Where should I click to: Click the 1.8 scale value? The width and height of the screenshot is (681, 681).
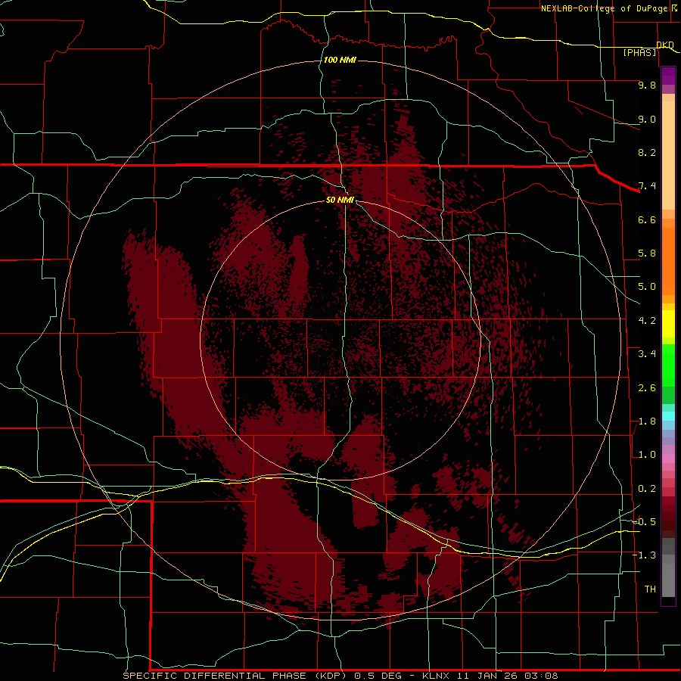click(x=647, y=421)
